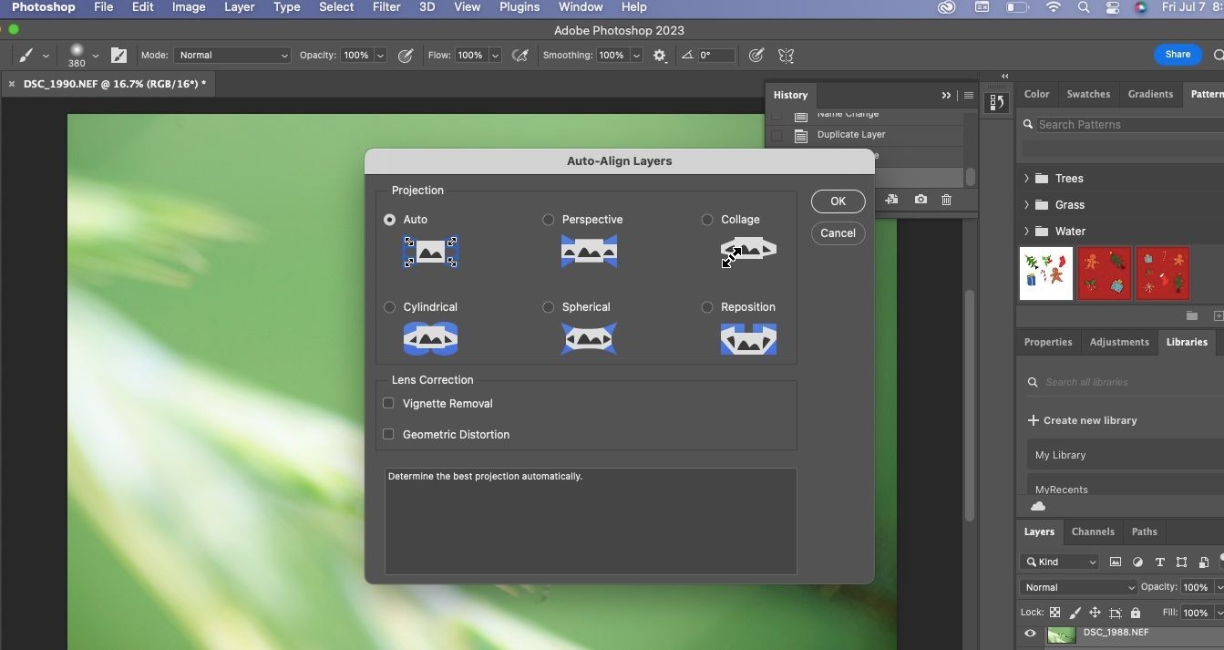The image size is (1224, 650).
Task: Open the brush settings panel icon
Action: (x=118, y=55)
